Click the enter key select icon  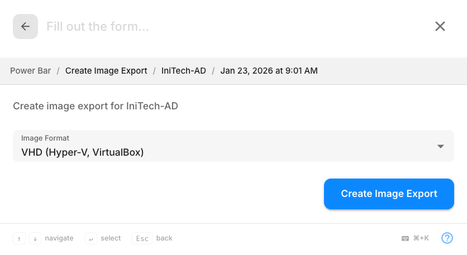tap(91, 238)
